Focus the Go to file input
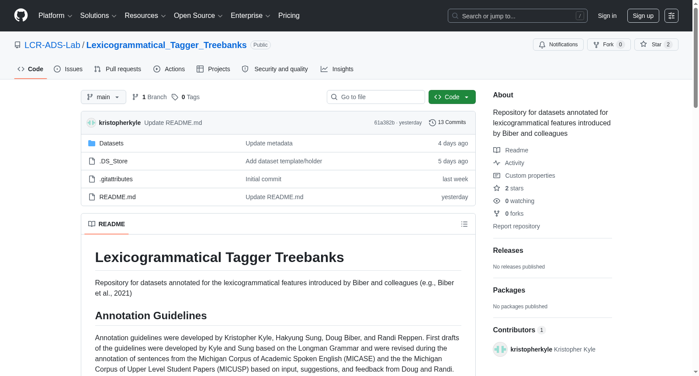Image resolution: width=699 pixels, height=376 pixels. 376,97
